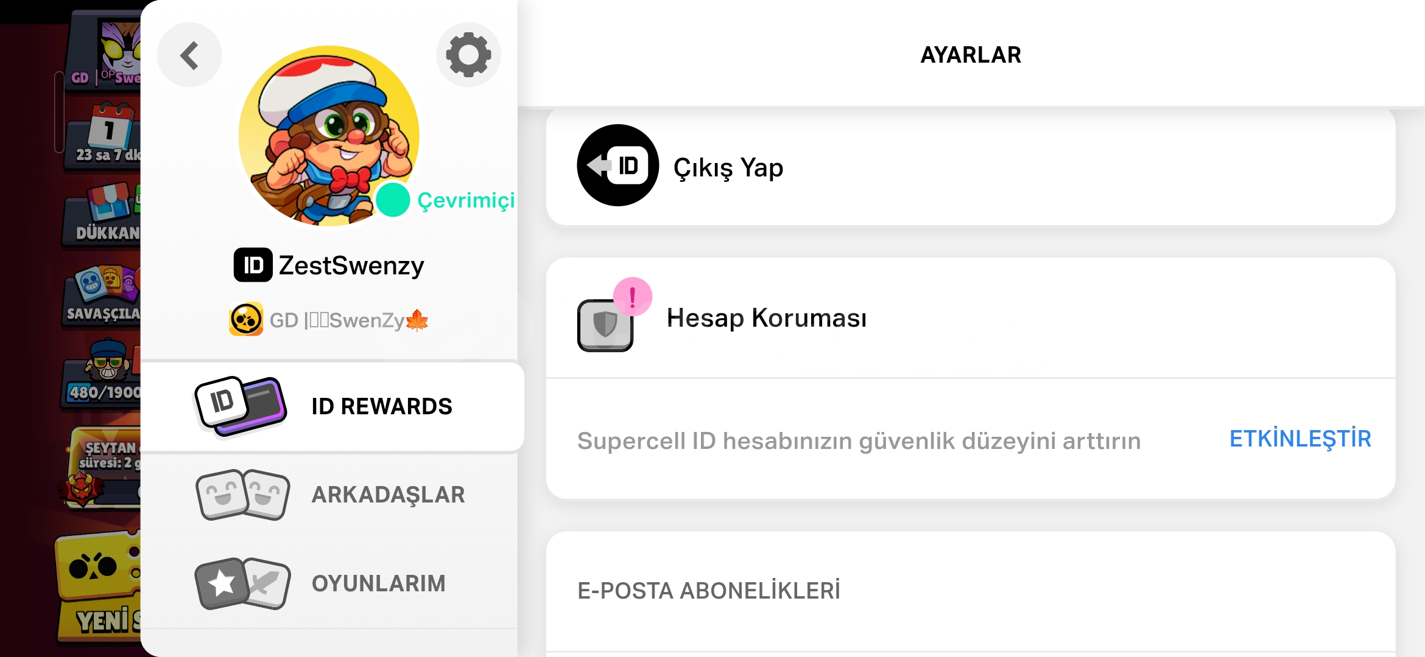Open the Hesap Koruması section
This screenshot has width=1425, height=657.
coord(971,318)
